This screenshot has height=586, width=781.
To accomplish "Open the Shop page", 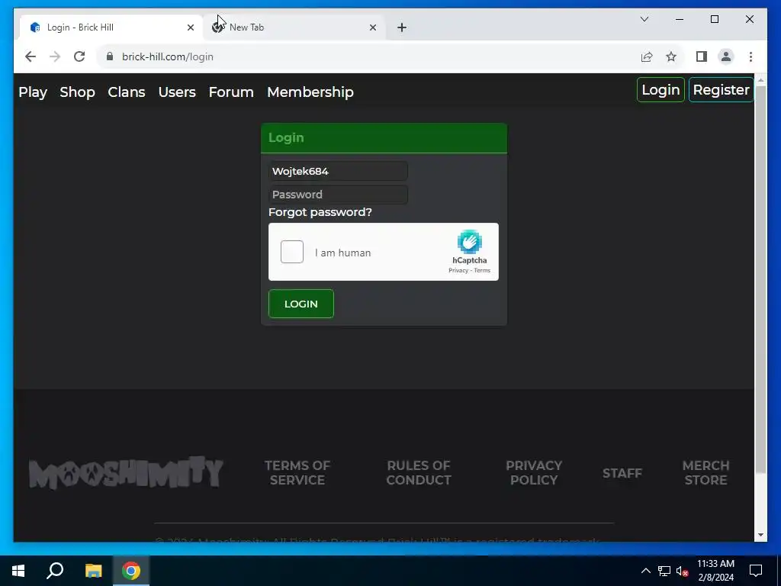I will pos(77,92).
